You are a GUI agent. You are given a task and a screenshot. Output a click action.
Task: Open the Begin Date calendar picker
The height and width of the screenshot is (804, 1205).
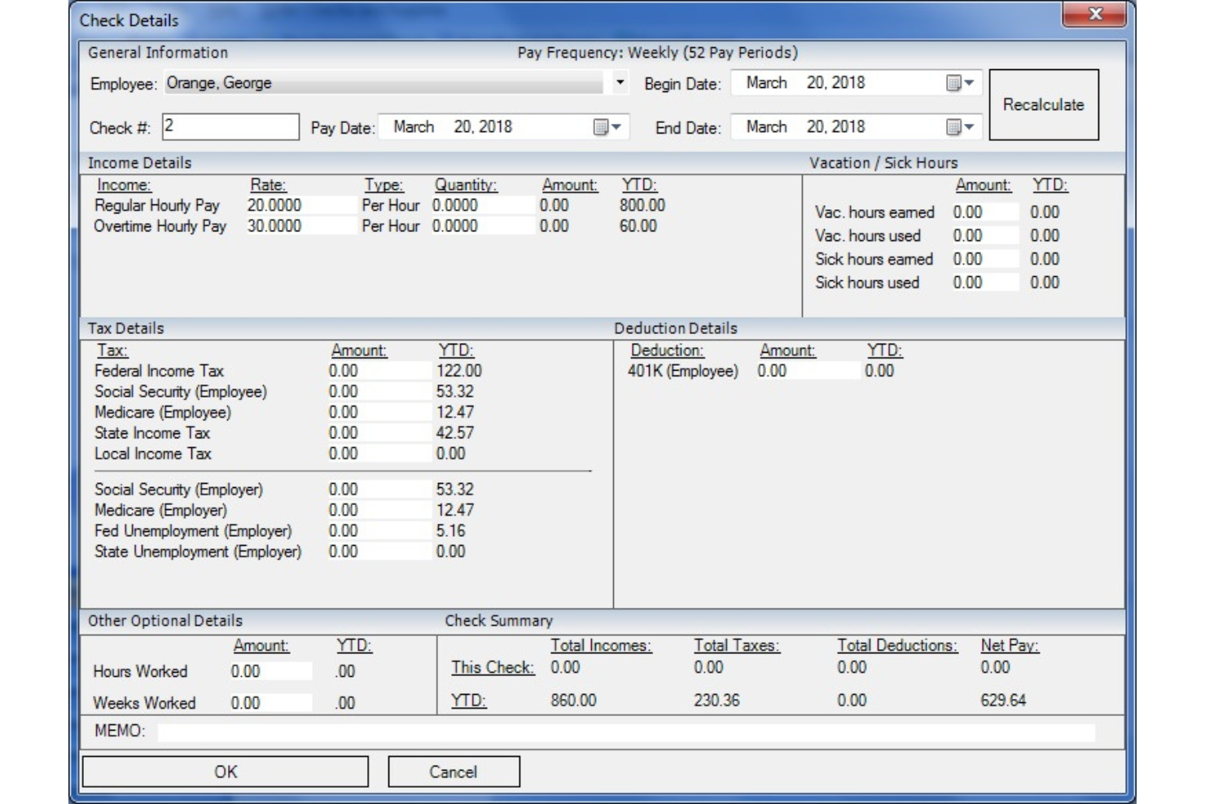tap(961, 83)
